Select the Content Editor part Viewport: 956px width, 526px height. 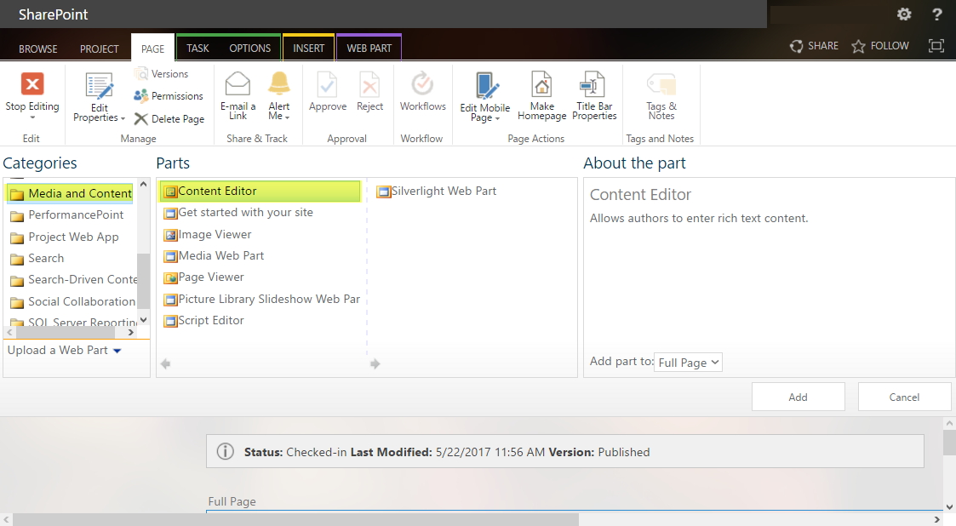[x=260, y=192]
